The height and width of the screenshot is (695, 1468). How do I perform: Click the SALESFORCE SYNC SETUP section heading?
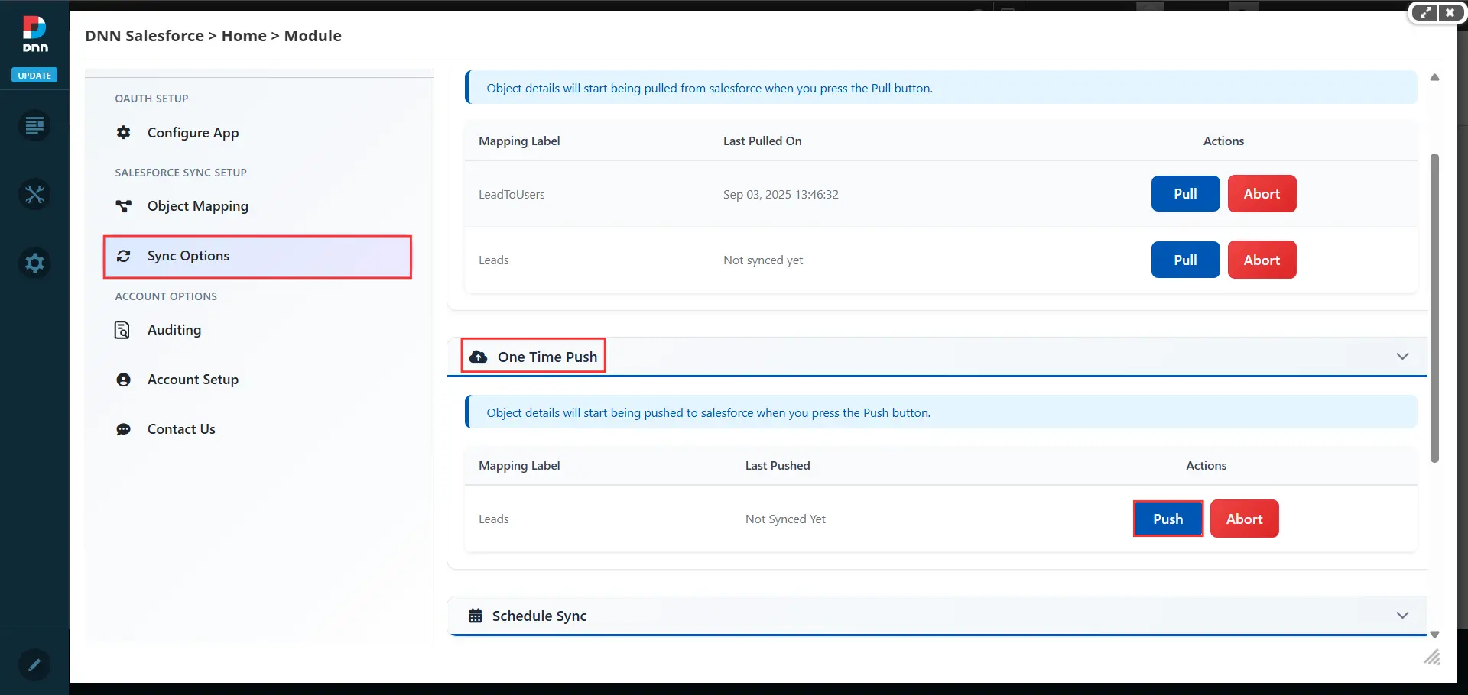click(180, 173)
